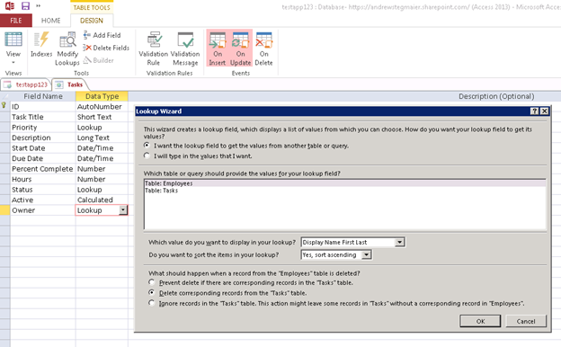Click the Short Text data type cell
This screenshot has width=561, height=347.
click(x=102, y=117)
